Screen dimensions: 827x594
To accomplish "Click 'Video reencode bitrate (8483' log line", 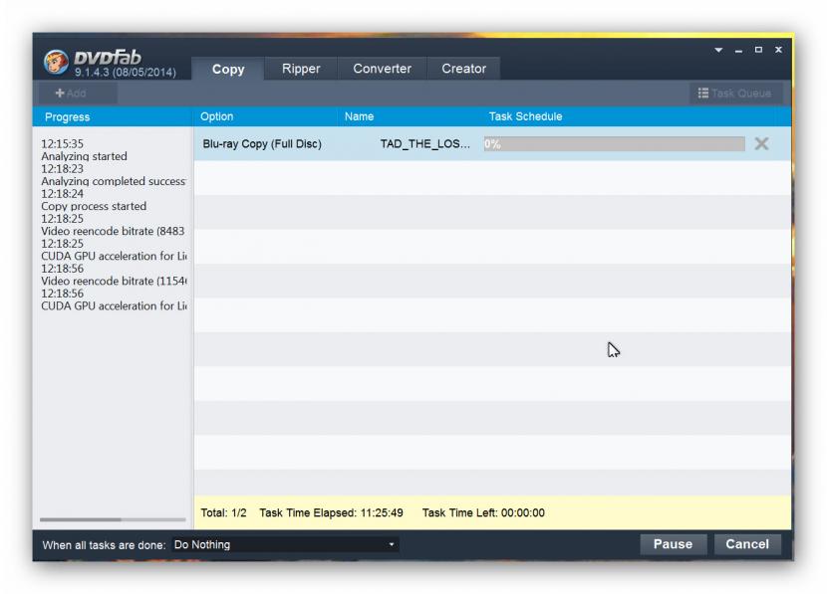I will (113, 231).
